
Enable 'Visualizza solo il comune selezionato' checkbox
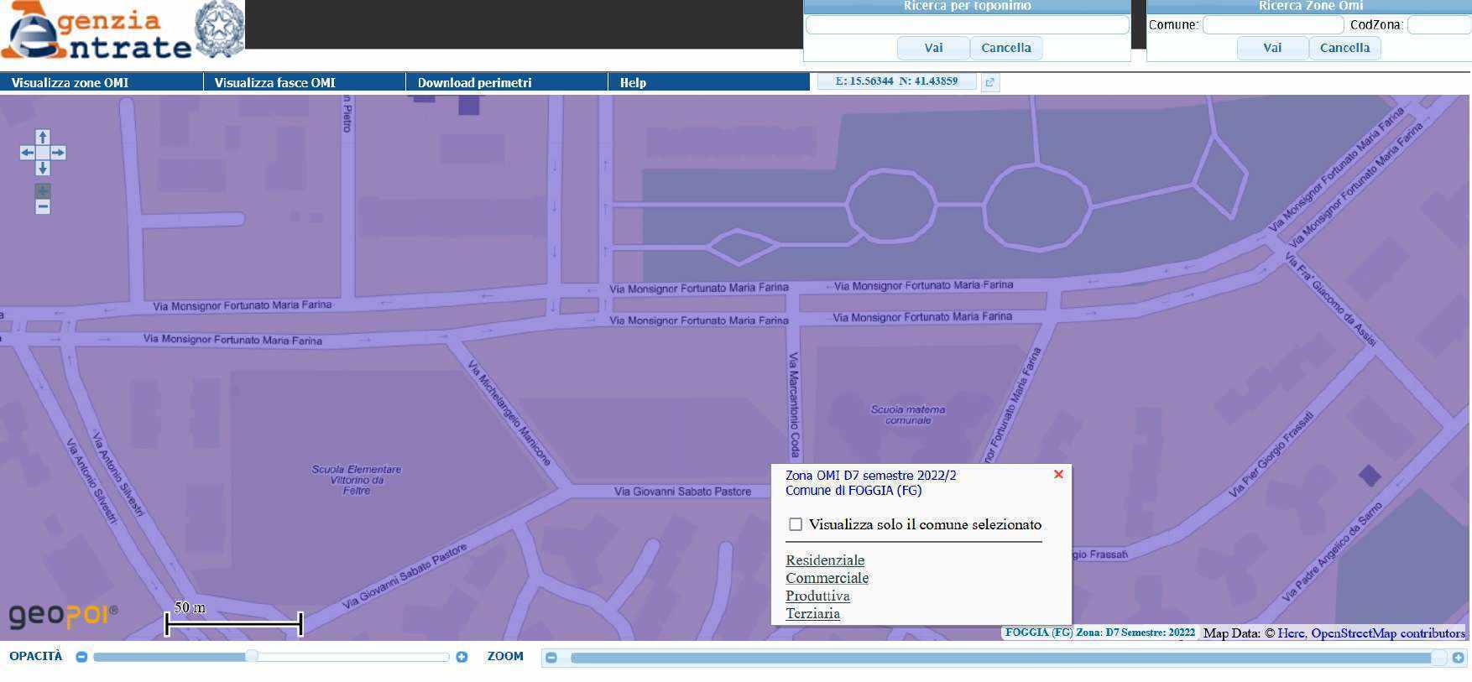[x=796, y=524]
